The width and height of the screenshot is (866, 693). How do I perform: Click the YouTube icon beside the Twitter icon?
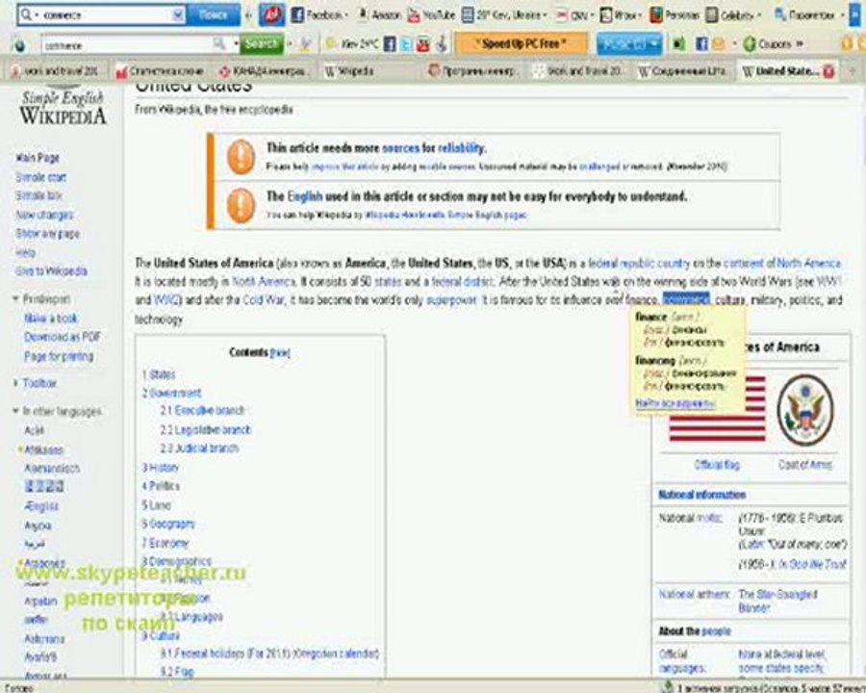[423, 44]
